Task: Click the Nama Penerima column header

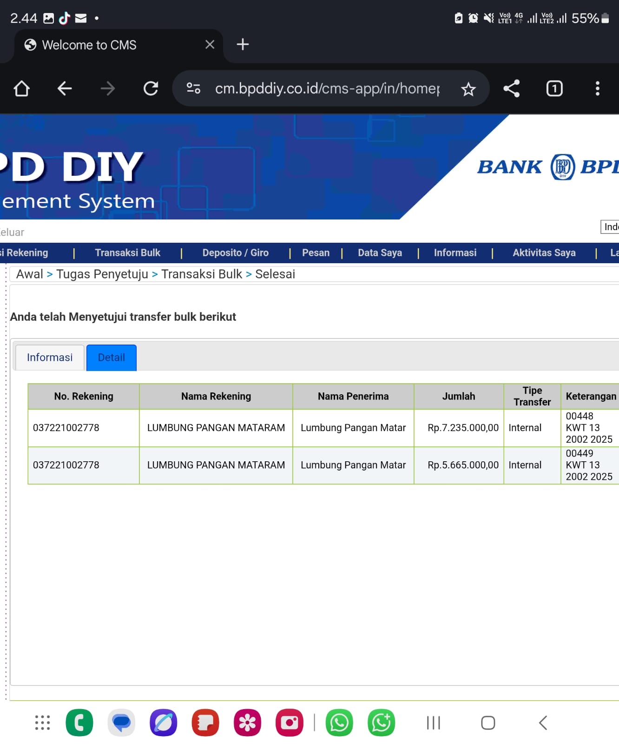Action: coord(353,396)
